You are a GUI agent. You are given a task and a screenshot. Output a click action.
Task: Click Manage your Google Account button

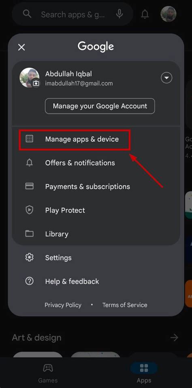[x=100, y=106]
